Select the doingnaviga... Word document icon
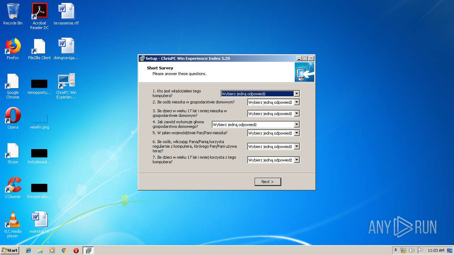The width and height of the screenshot is (454, 255). 66,49
